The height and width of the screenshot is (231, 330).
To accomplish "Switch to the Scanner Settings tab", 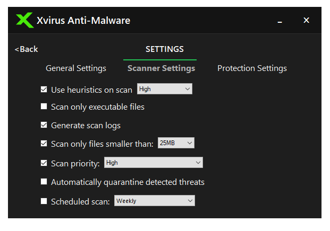I will [x=161, y=68].
